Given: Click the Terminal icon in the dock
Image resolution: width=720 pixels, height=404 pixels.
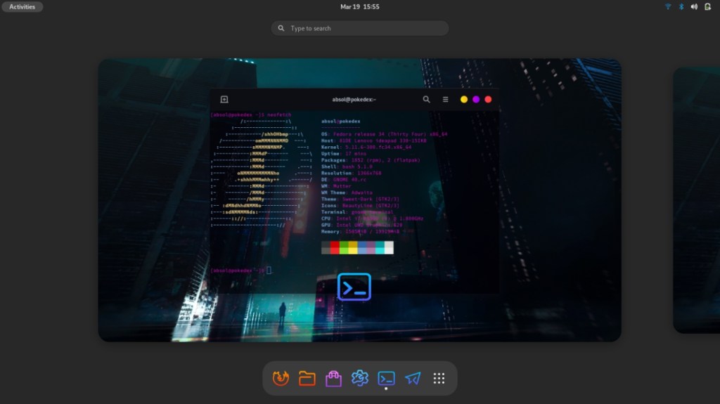Looking at the screenshot, I should [386, 379].
